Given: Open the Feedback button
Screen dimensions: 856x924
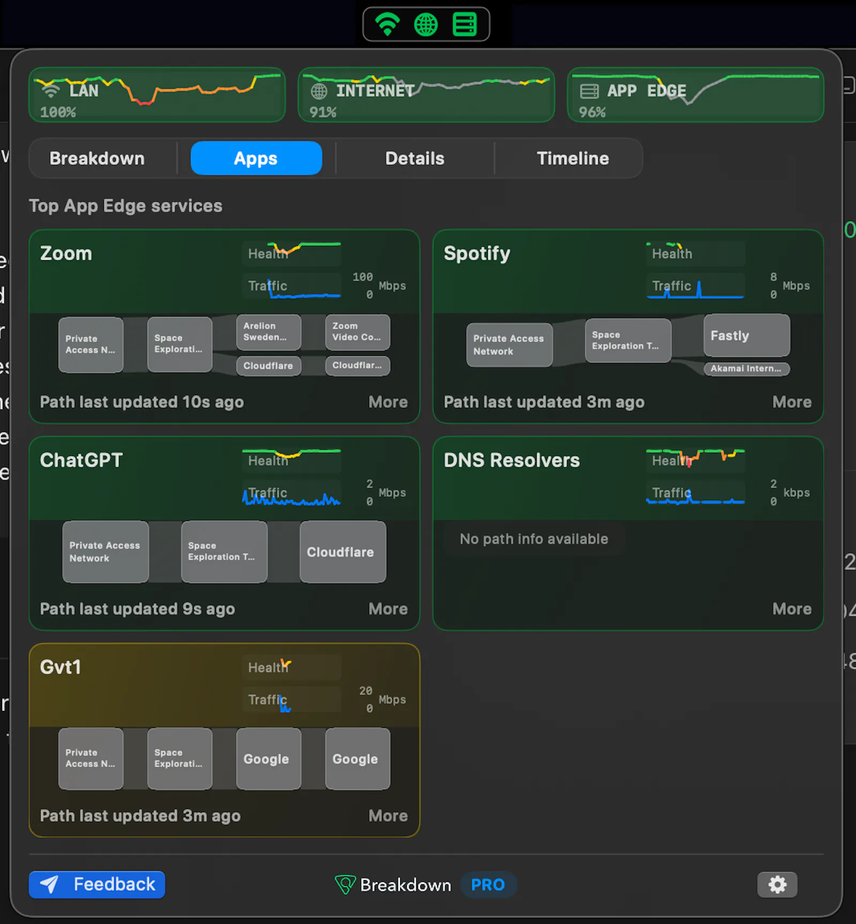Looking at the screenshot, I should click(97, 884).
